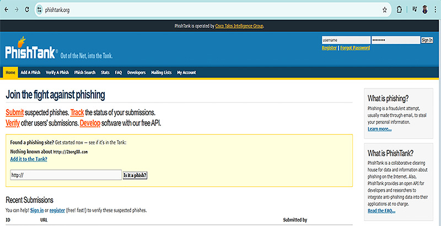Go forward using the browser forward arrow
Screen dimensions: 441x226
coord(17,10)
